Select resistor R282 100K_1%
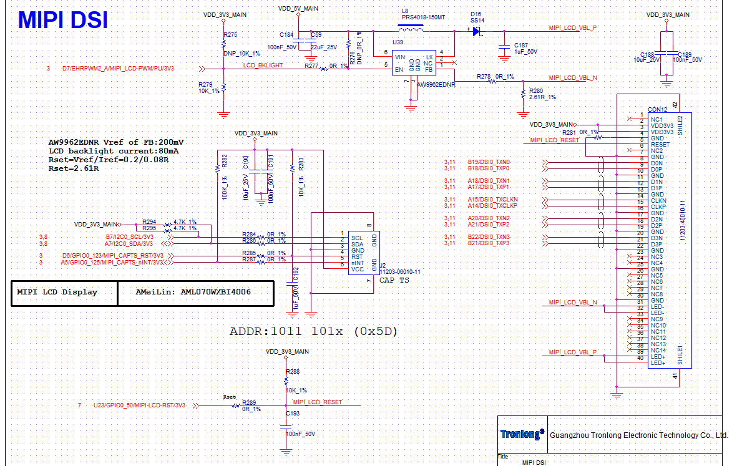This screenshot has width=732, height=466. 218,169
